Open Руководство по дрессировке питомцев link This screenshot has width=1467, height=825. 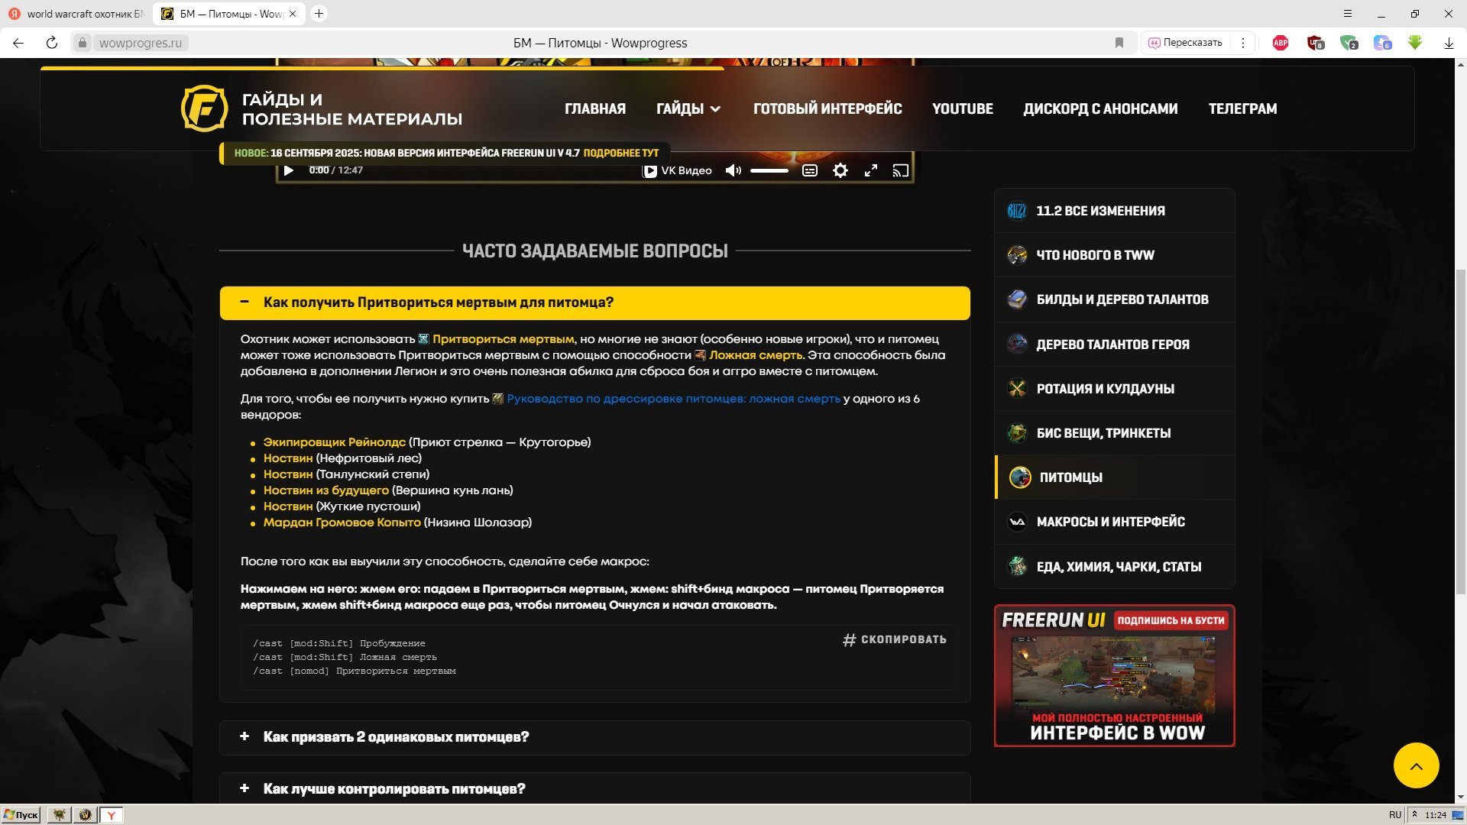(x=673, y=399)
